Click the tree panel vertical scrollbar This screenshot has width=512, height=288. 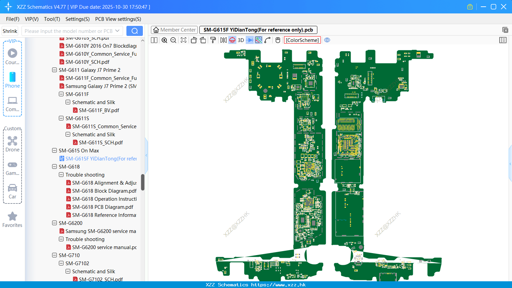pyautogui.click(x=143, y=182)
